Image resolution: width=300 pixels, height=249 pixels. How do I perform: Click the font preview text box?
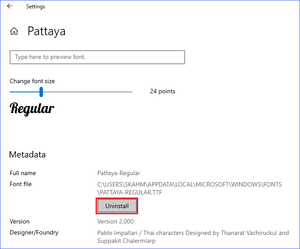(97, 57)
